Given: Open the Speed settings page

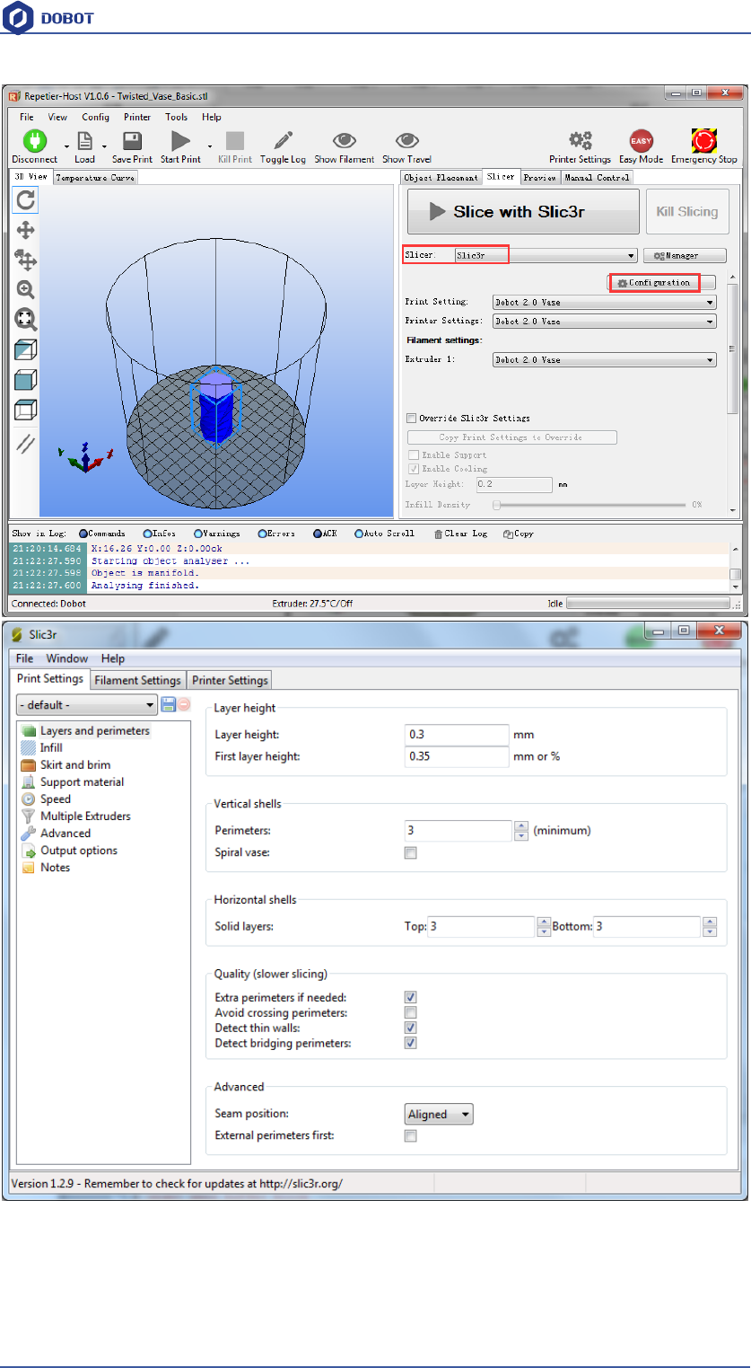Looking at the screenshot, I should (x=55, y=799).
